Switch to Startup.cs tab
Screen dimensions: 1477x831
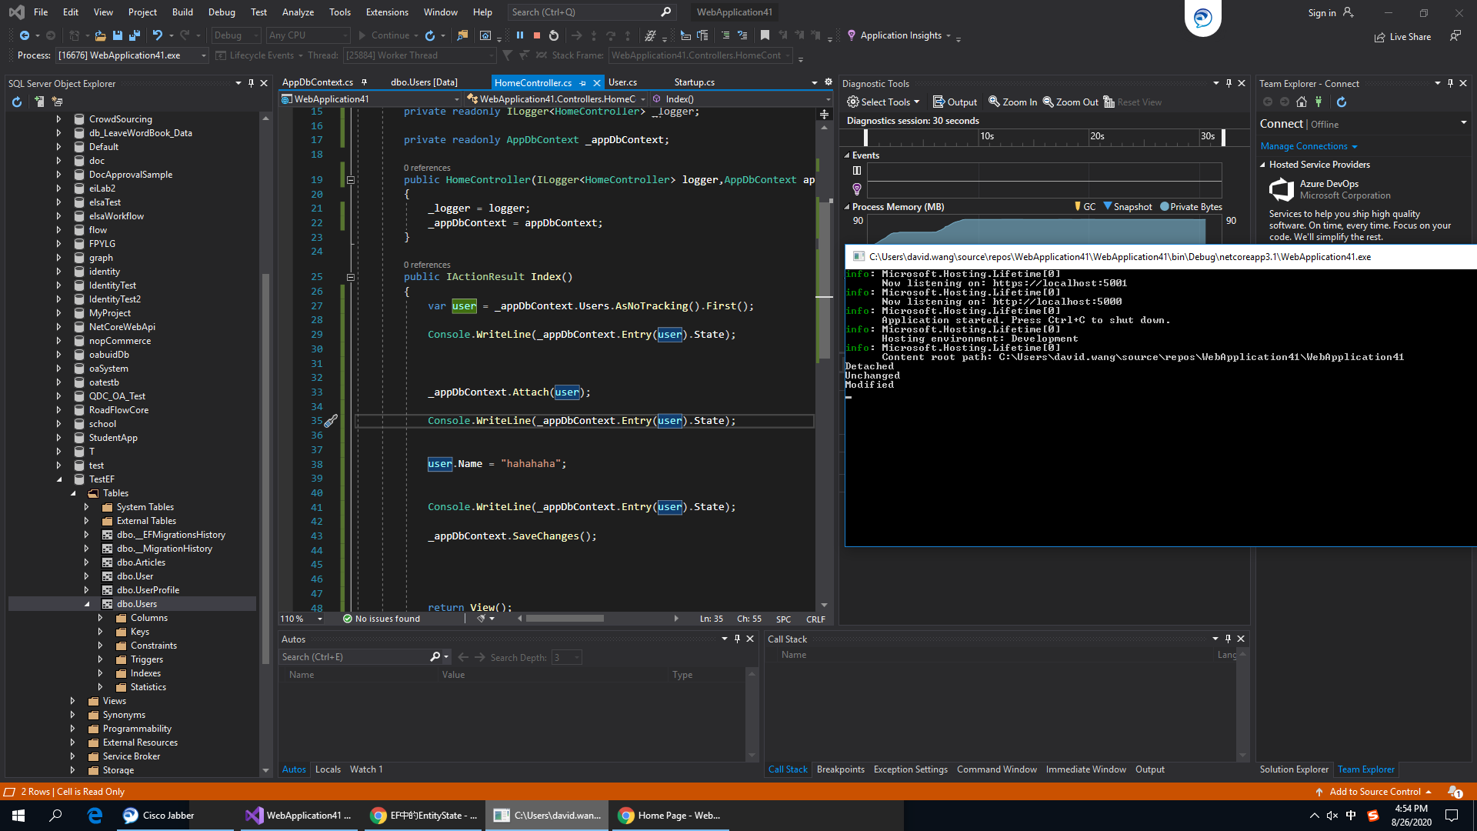click(x=694, y=82)
